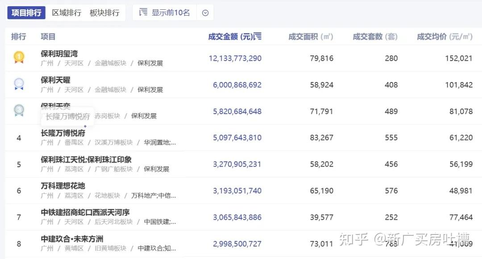
Task: Click area value 79,816
Action: coord(321,58)
